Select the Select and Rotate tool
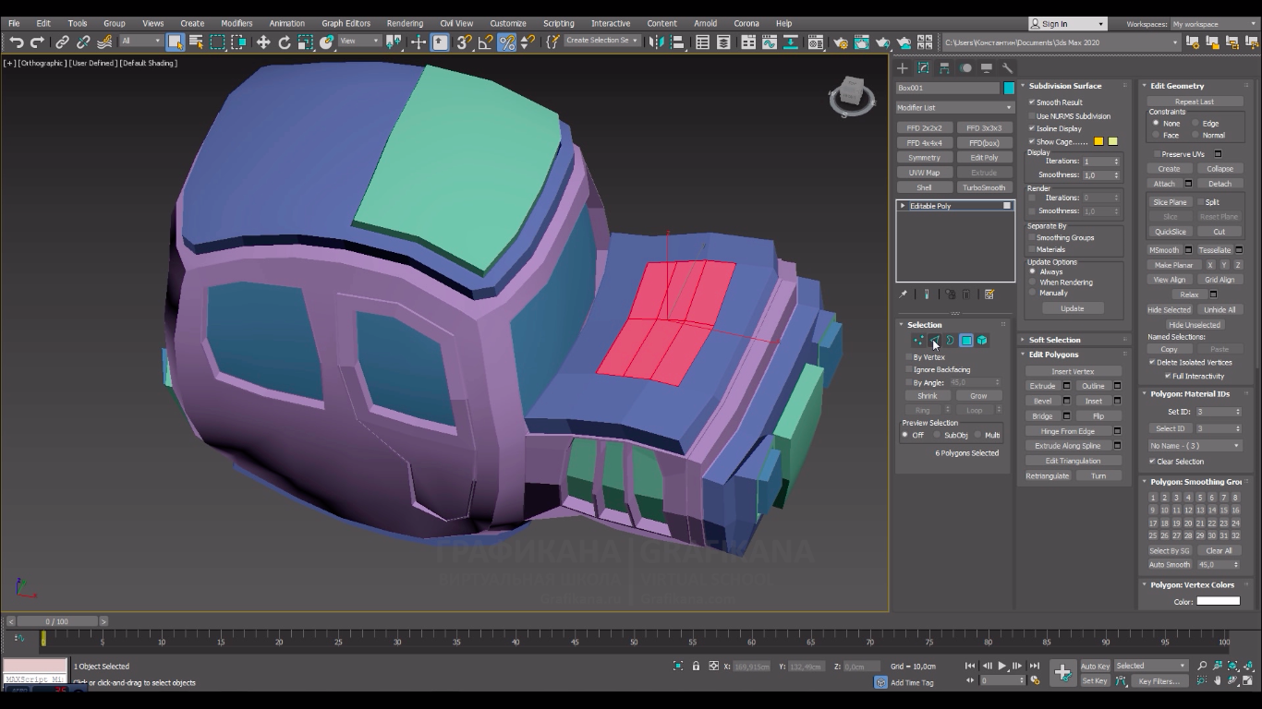This screenshot has height=709, width=1262. (x=285, y=42)
